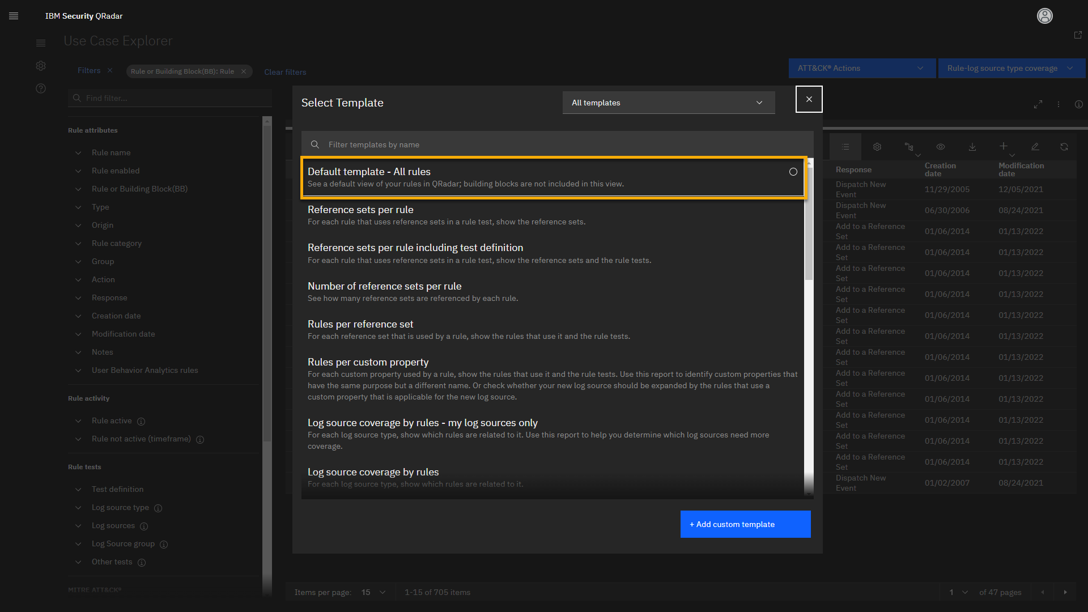
Task: Click the Clear filters link
Action: pos(285,72)
